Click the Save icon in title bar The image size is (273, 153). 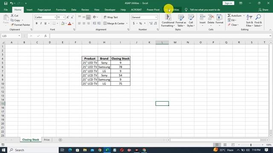point(6,3)
